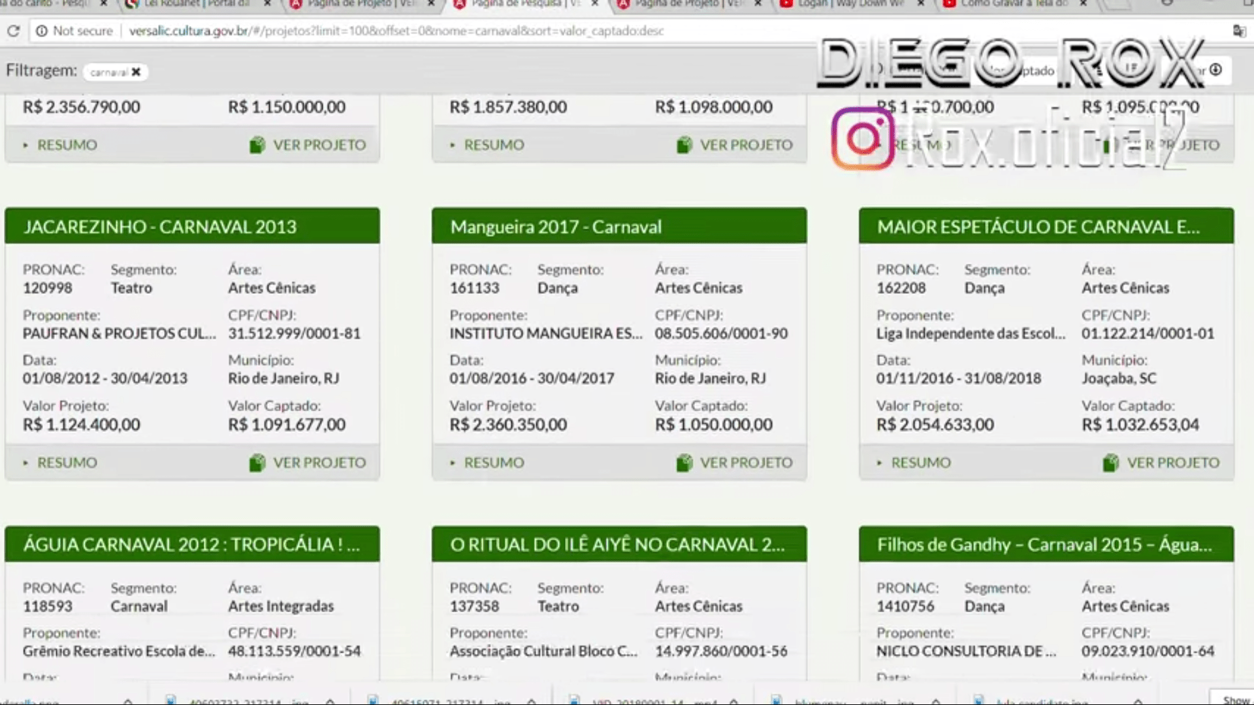This screenshot has height=705, width=1254.
Task: Reload the page with the refresh icon
Action: click(13, 31)
